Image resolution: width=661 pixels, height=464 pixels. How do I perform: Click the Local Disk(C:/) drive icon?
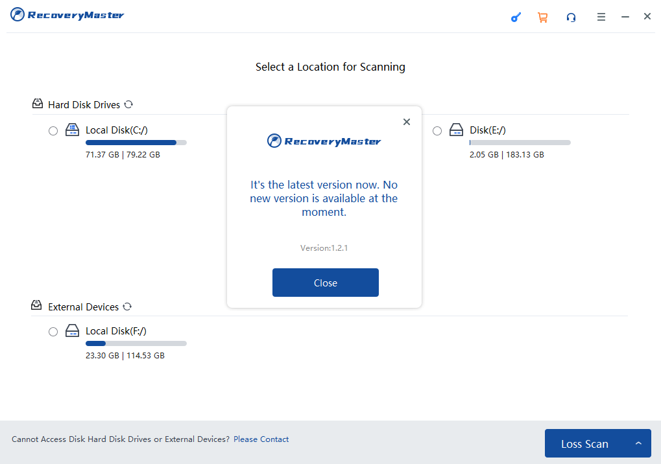[x=72, y=130]
